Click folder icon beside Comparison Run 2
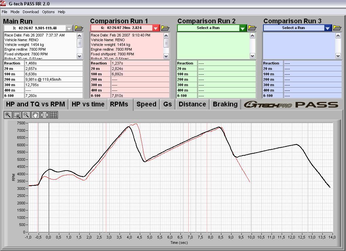This screenshot has height=251, width=346. point(252,28)
